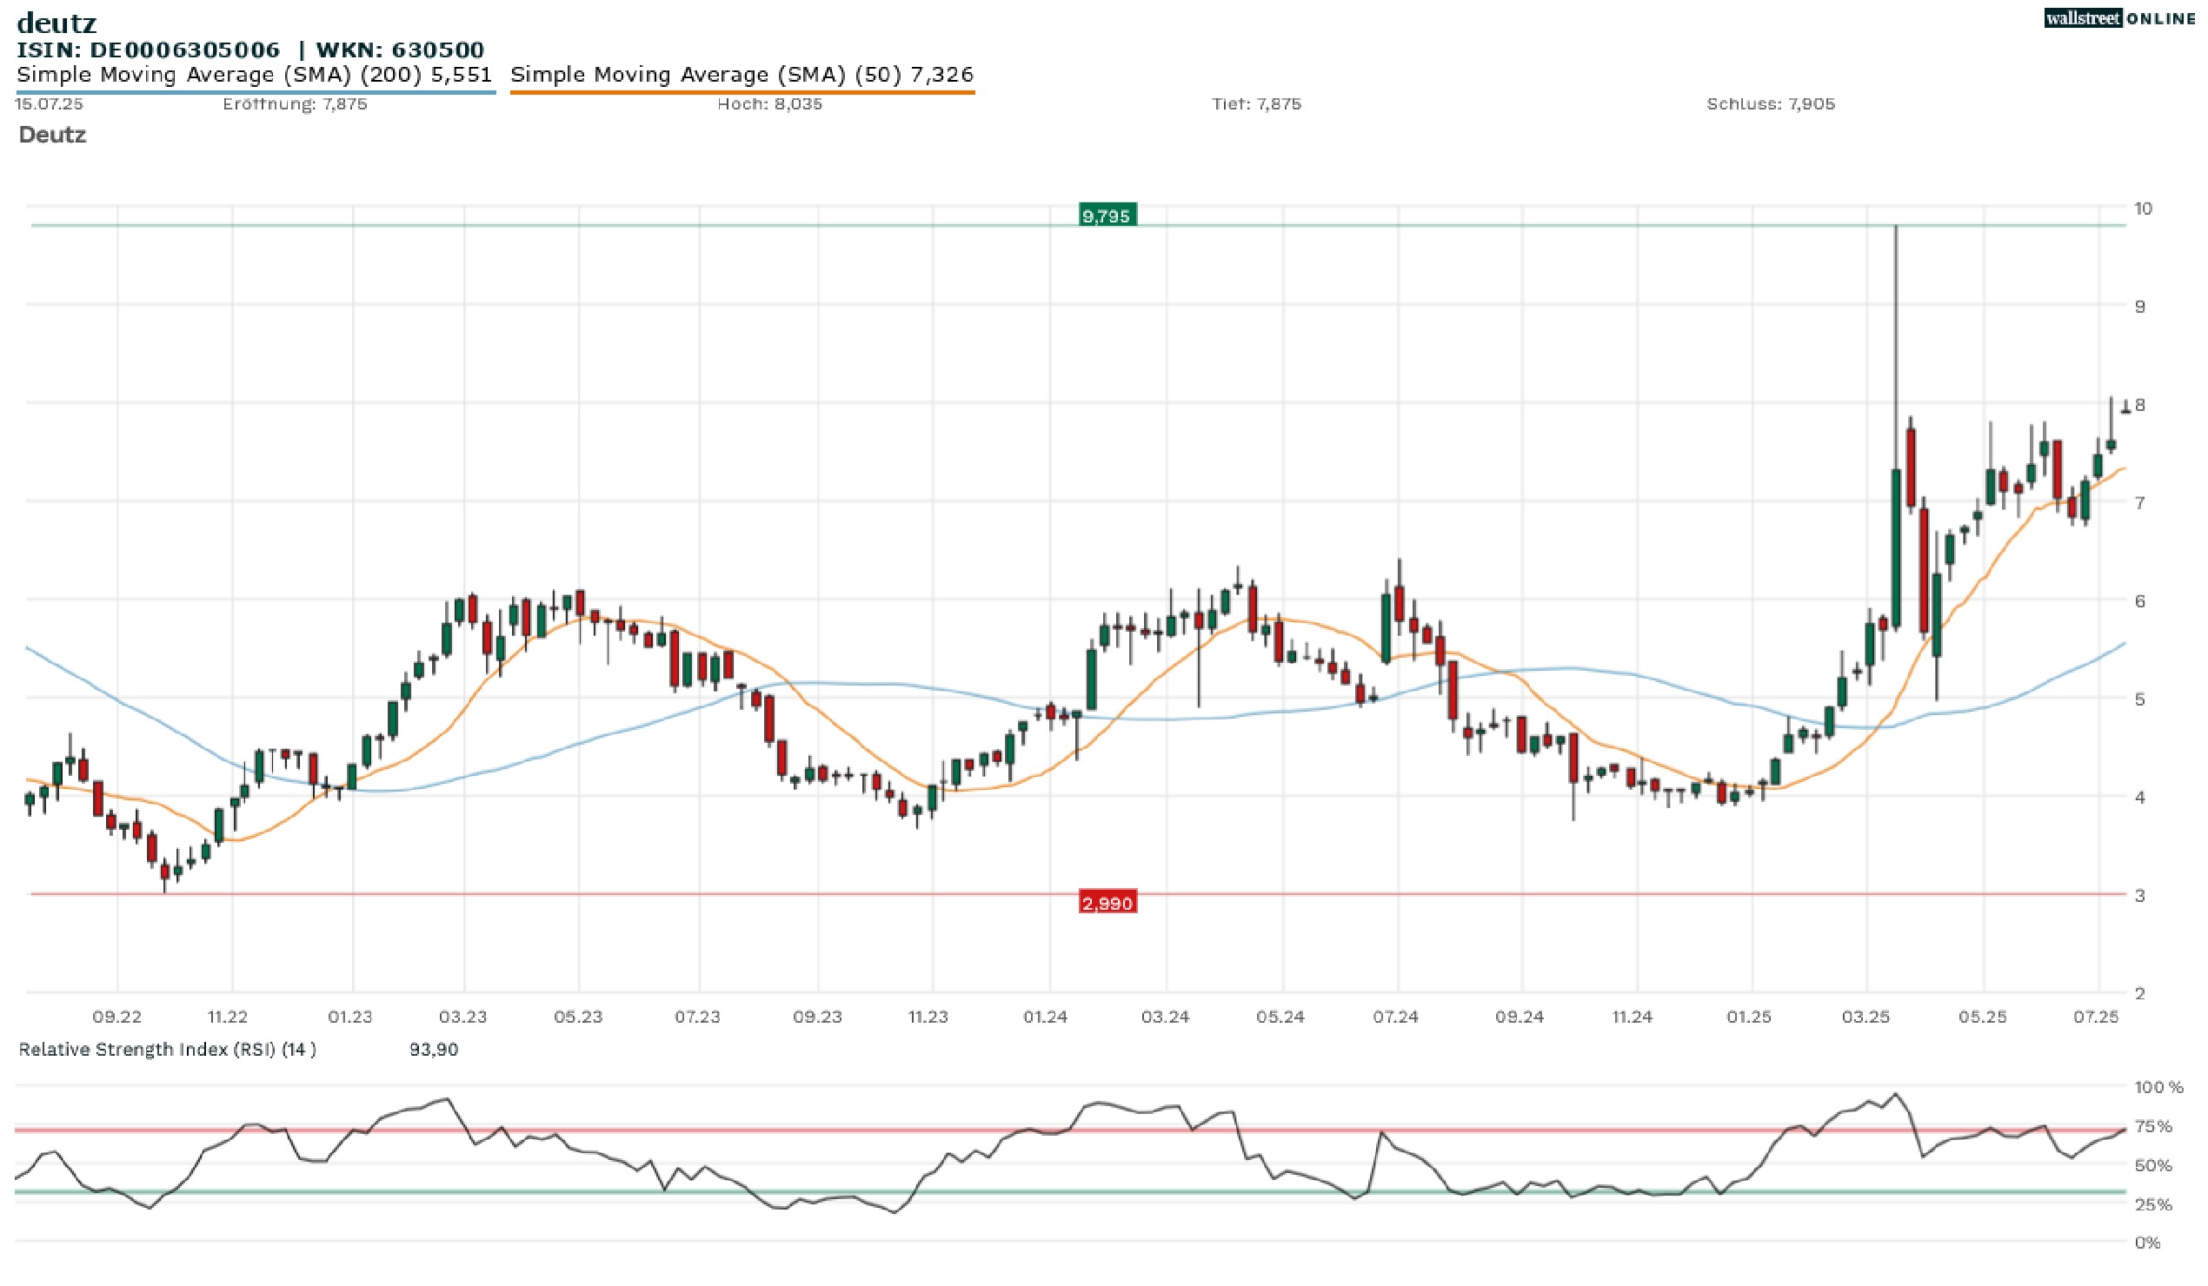
Task: Click the 11.23 x-axis label
Action: 928,1016
